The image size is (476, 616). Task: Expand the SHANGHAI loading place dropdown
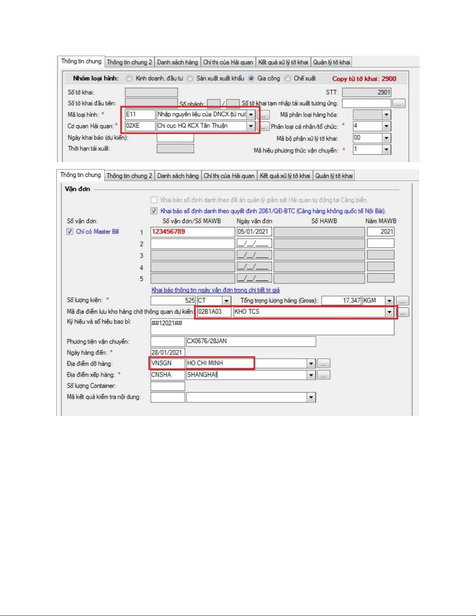point(311,375)
